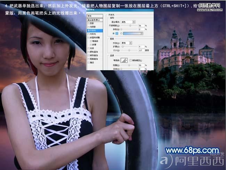Screen dimensions: 226x170
Task: Click the noise value field showing 0
Action: click(142, 29)
